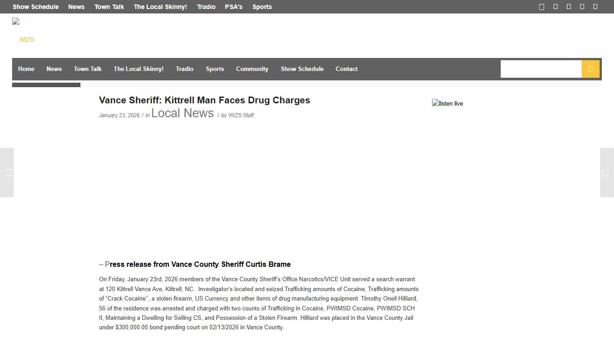Click the last social media icon top right
Image resolution: width=614 pixels, height=345 pixels.
click(595, 7)
